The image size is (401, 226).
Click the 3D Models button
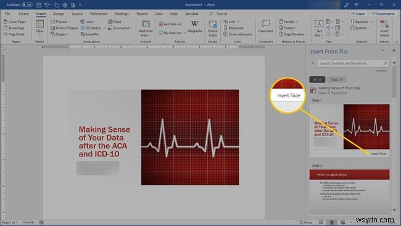(91, 28)
